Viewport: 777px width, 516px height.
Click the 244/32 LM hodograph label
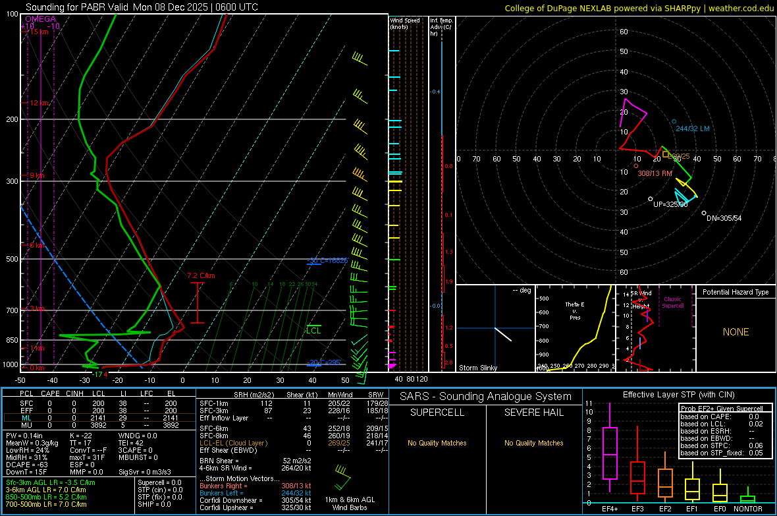[693, 129]
